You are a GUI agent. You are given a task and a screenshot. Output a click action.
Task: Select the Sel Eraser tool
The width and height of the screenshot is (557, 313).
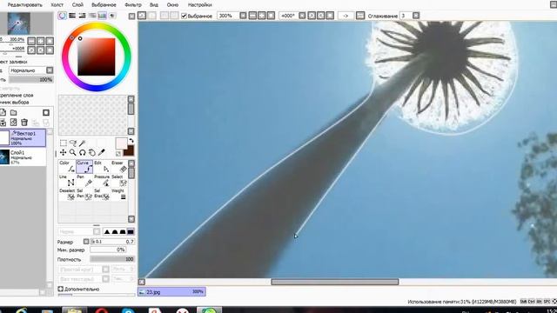(102, 195)
